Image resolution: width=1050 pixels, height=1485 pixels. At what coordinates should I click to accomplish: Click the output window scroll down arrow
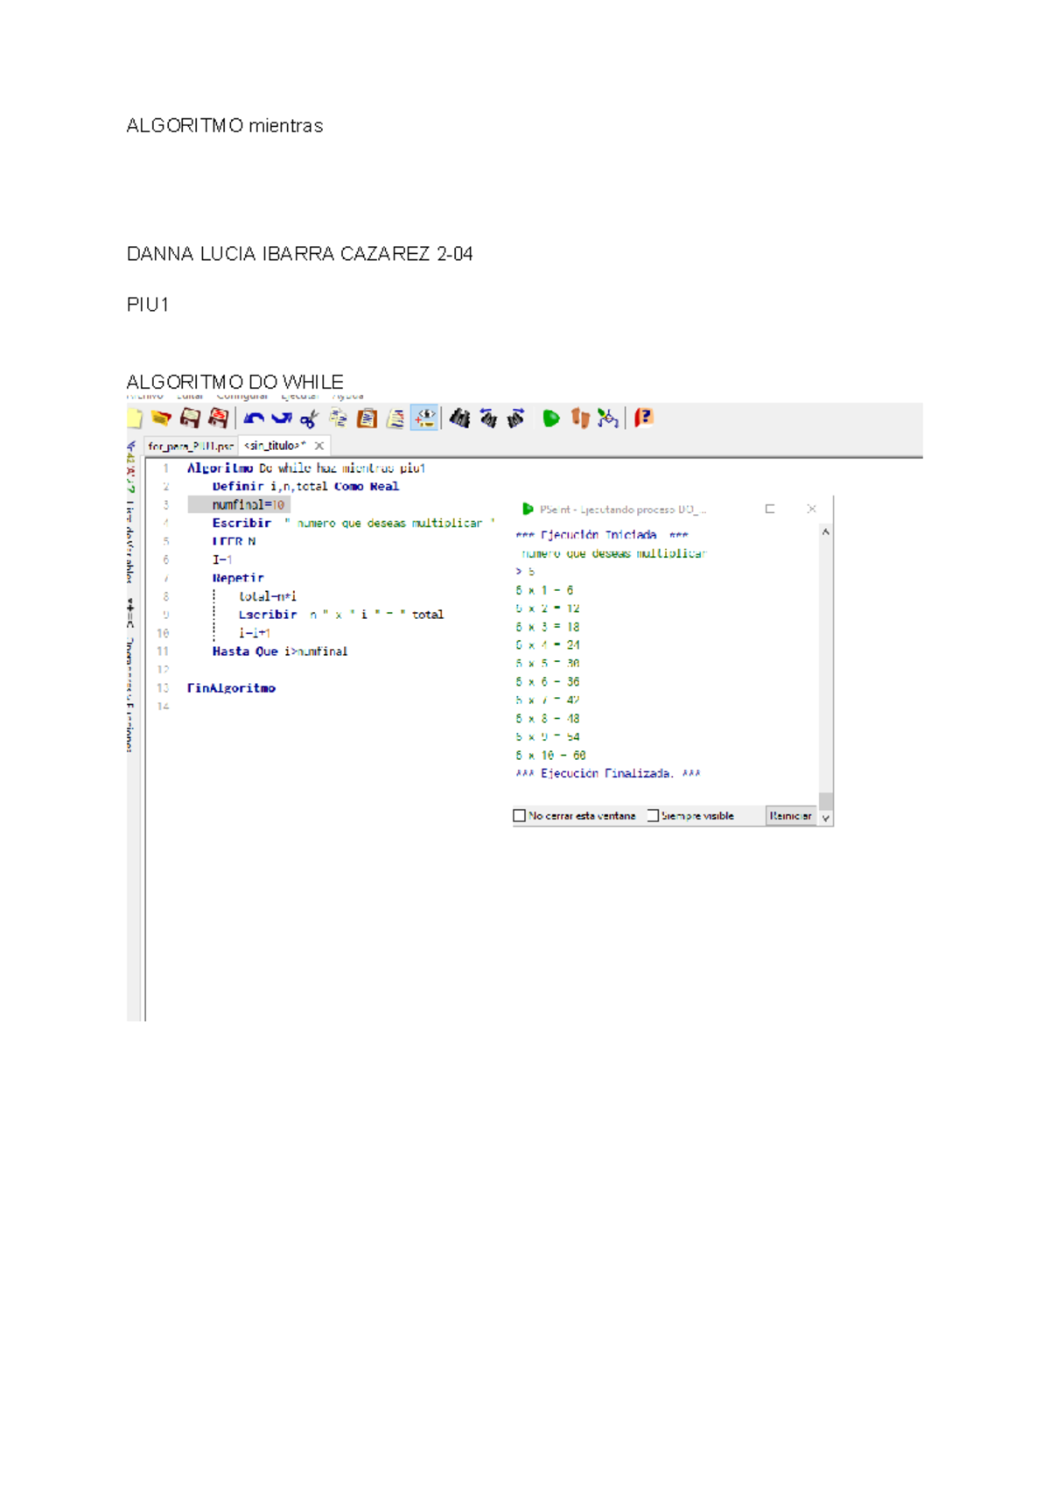click(825, 818)
